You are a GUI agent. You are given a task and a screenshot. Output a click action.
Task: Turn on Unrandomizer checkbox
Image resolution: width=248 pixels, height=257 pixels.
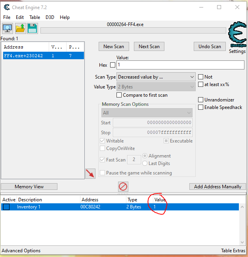(200, 99)
